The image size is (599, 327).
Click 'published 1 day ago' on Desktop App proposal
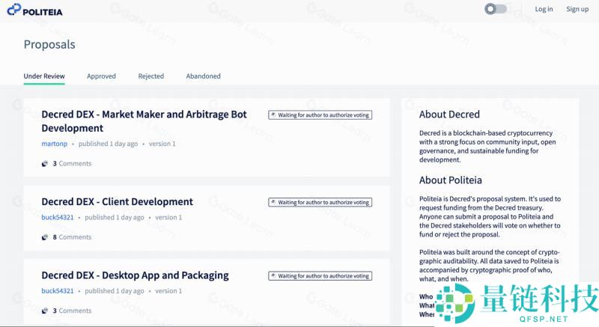point(115,291)
